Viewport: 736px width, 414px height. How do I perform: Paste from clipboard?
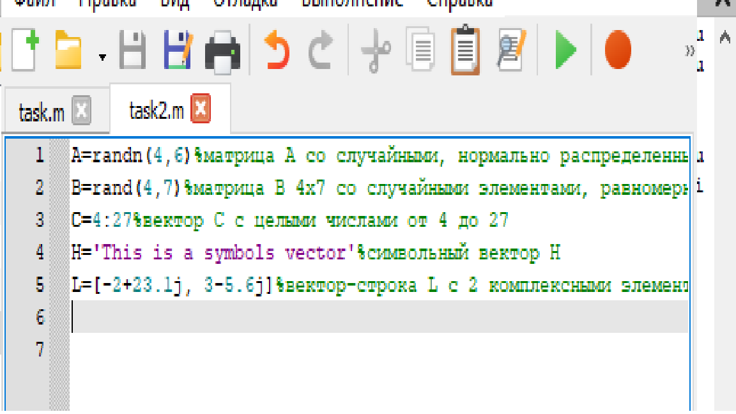pyautogui.click(x=465, y=51)
